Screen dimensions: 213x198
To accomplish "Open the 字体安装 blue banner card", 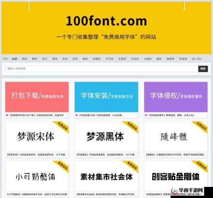I will (x=106, y=97).
